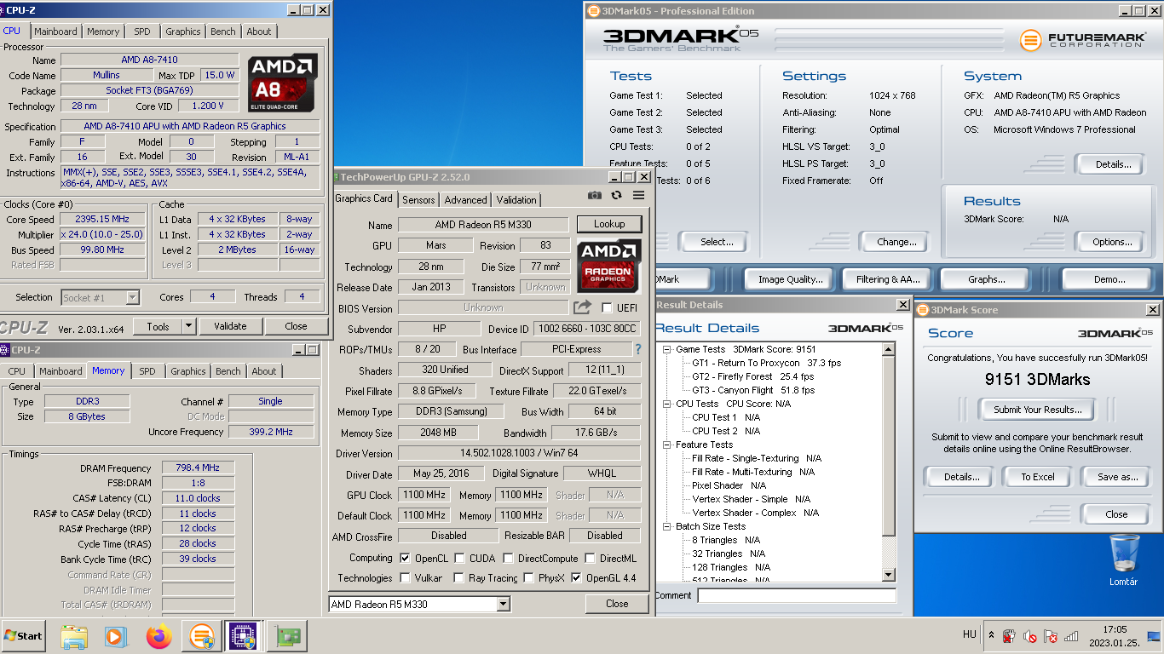Open the Validation tab in GPU-Z
This screenshot has width=1164, height=654.
point(516,200)
